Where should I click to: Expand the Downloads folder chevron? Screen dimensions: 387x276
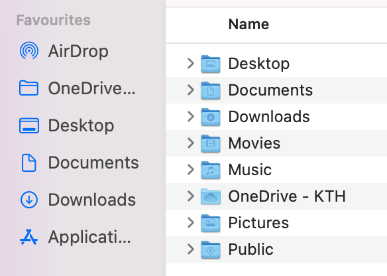[x=191, y=116]
